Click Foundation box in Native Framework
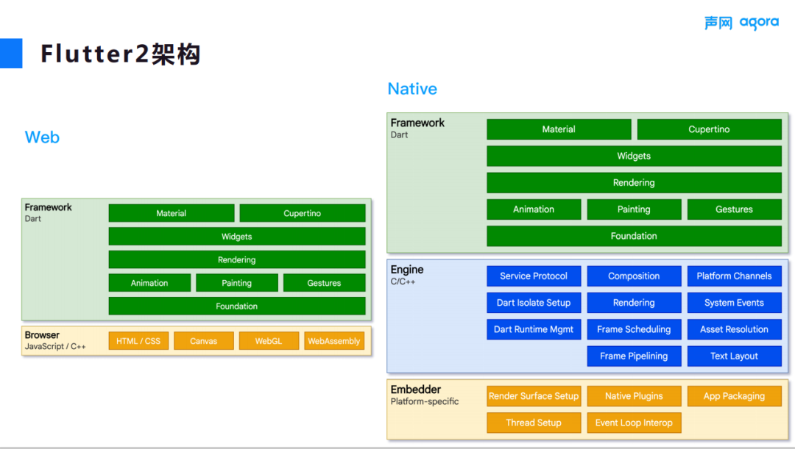Image resolution: width=795 pixels, height=449 pixels. (x=634, y=236)
